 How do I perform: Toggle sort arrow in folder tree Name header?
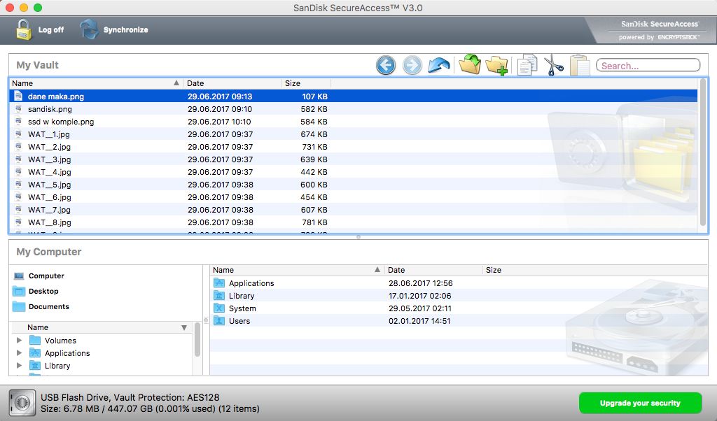coord(184,327)
